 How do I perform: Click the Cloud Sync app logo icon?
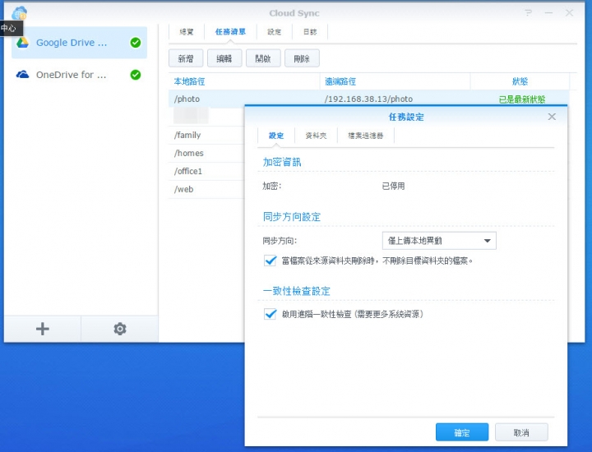tap(19, 12)
